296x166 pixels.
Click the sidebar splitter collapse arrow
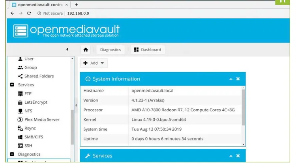coord(76,105)
